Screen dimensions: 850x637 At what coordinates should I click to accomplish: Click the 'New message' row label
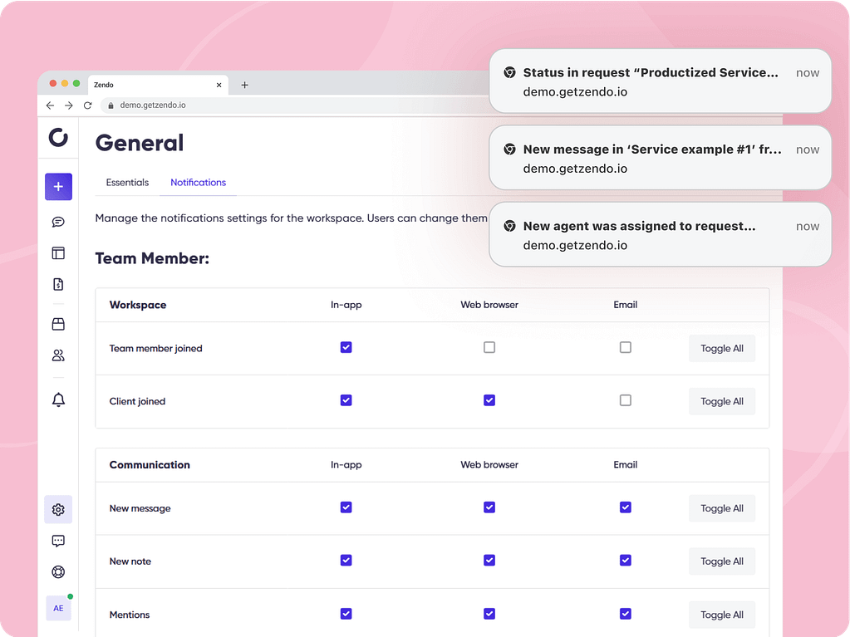(x=140, y=508)
